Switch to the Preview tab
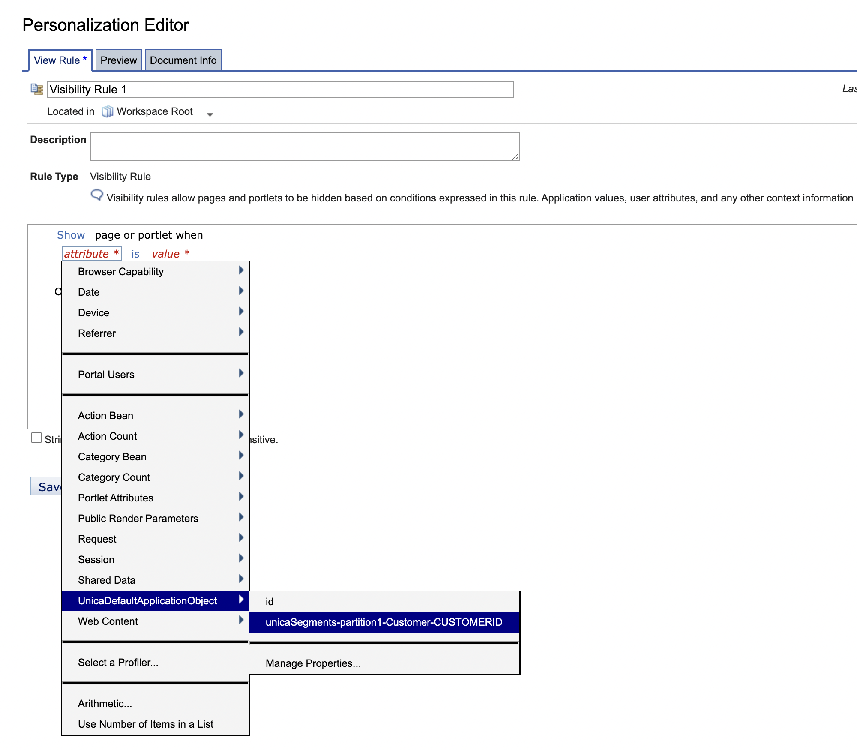The height and width of the screenshot is (750, 857). [118, 60]
